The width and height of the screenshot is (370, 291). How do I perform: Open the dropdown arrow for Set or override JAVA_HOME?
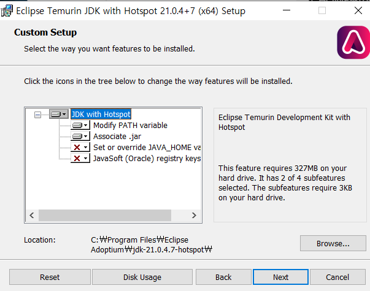tap(86, 148)
